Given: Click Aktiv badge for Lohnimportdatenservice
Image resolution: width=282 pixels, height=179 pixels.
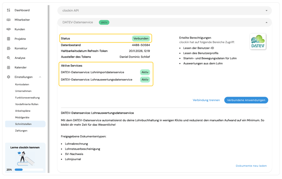Looking at the screenshot, I should pyautogui.click(x=145, y=72).
